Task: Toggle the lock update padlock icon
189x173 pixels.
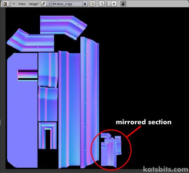Action: [123, 4]
